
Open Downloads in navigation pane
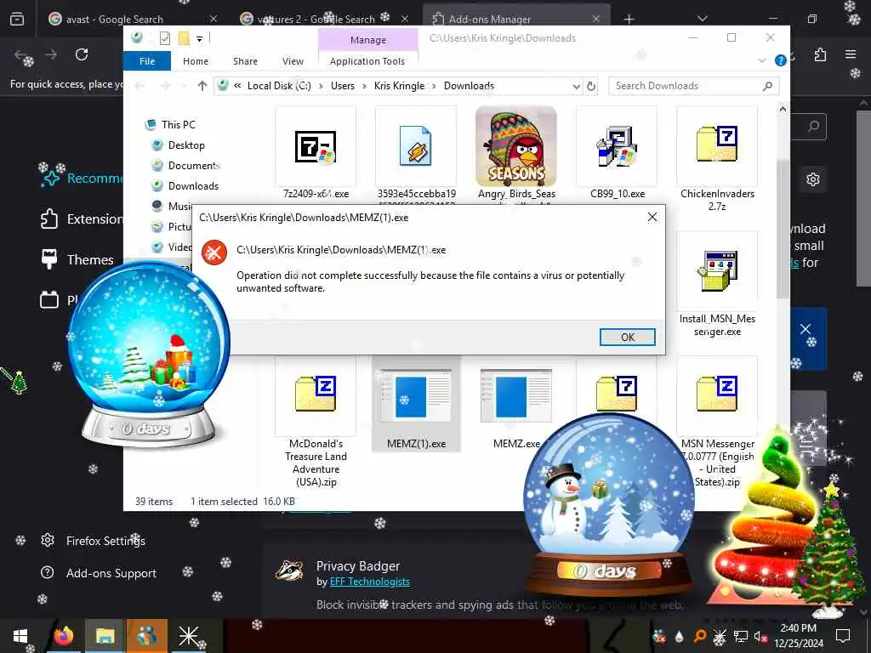193,186
